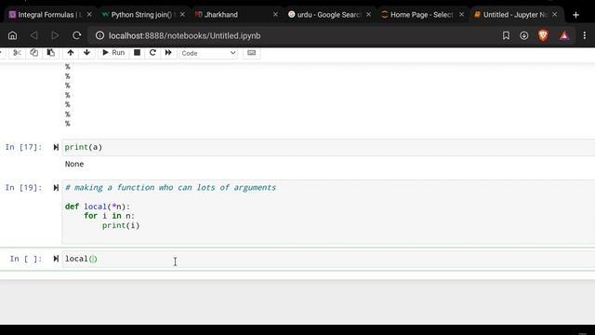Click the In [19]: prompt label
Image resolution: width=595 pixels, height=335 pixels.
pos(23,188)
